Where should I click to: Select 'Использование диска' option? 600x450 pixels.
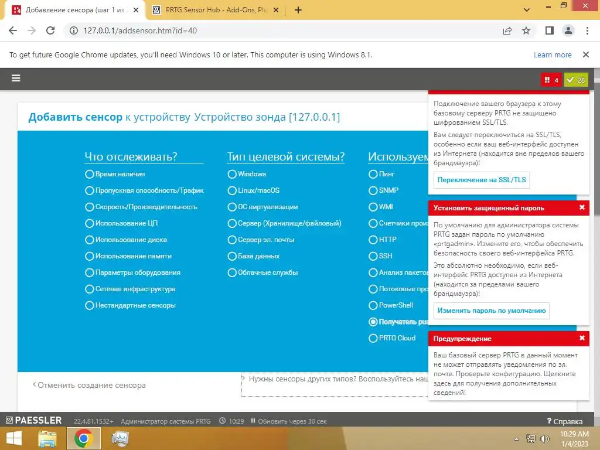click(89, 240)
